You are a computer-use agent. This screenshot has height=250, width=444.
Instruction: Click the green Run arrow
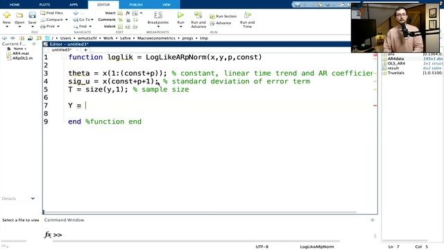tap(180, 15)
